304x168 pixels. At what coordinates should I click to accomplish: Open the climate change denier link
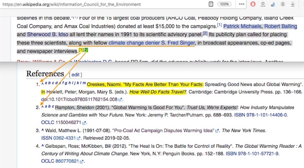(x=134, y=43)
